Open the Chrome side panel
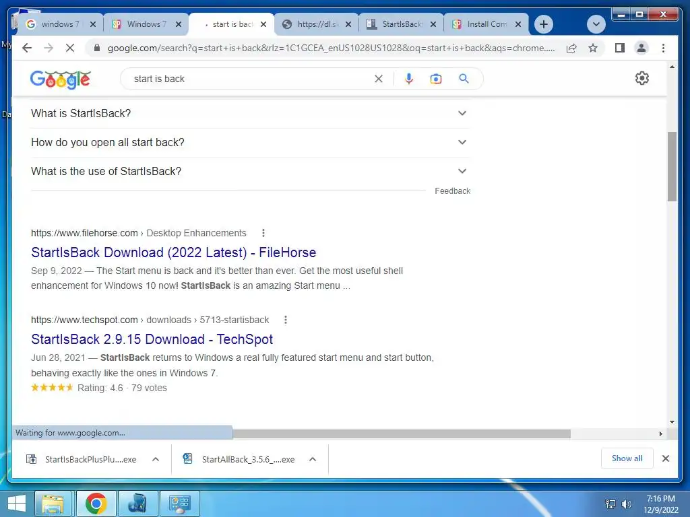This screenshot has width=690, height=517. coord(620,48)
